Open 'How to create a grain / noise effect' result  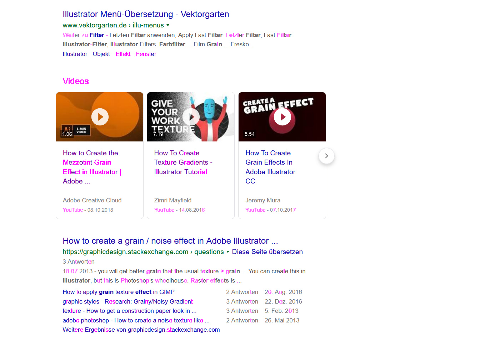coord(170,241)
